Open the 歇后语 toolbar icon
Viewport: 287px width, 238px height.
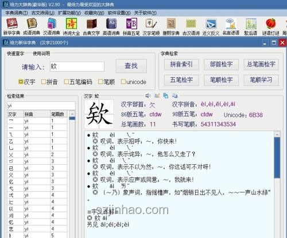click(x=251, y=27)
